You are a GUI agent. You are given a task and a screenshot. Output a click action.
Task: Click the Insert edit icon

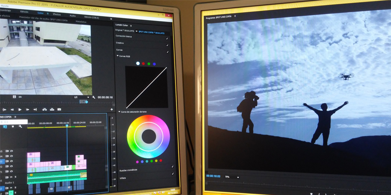(45, 110)
